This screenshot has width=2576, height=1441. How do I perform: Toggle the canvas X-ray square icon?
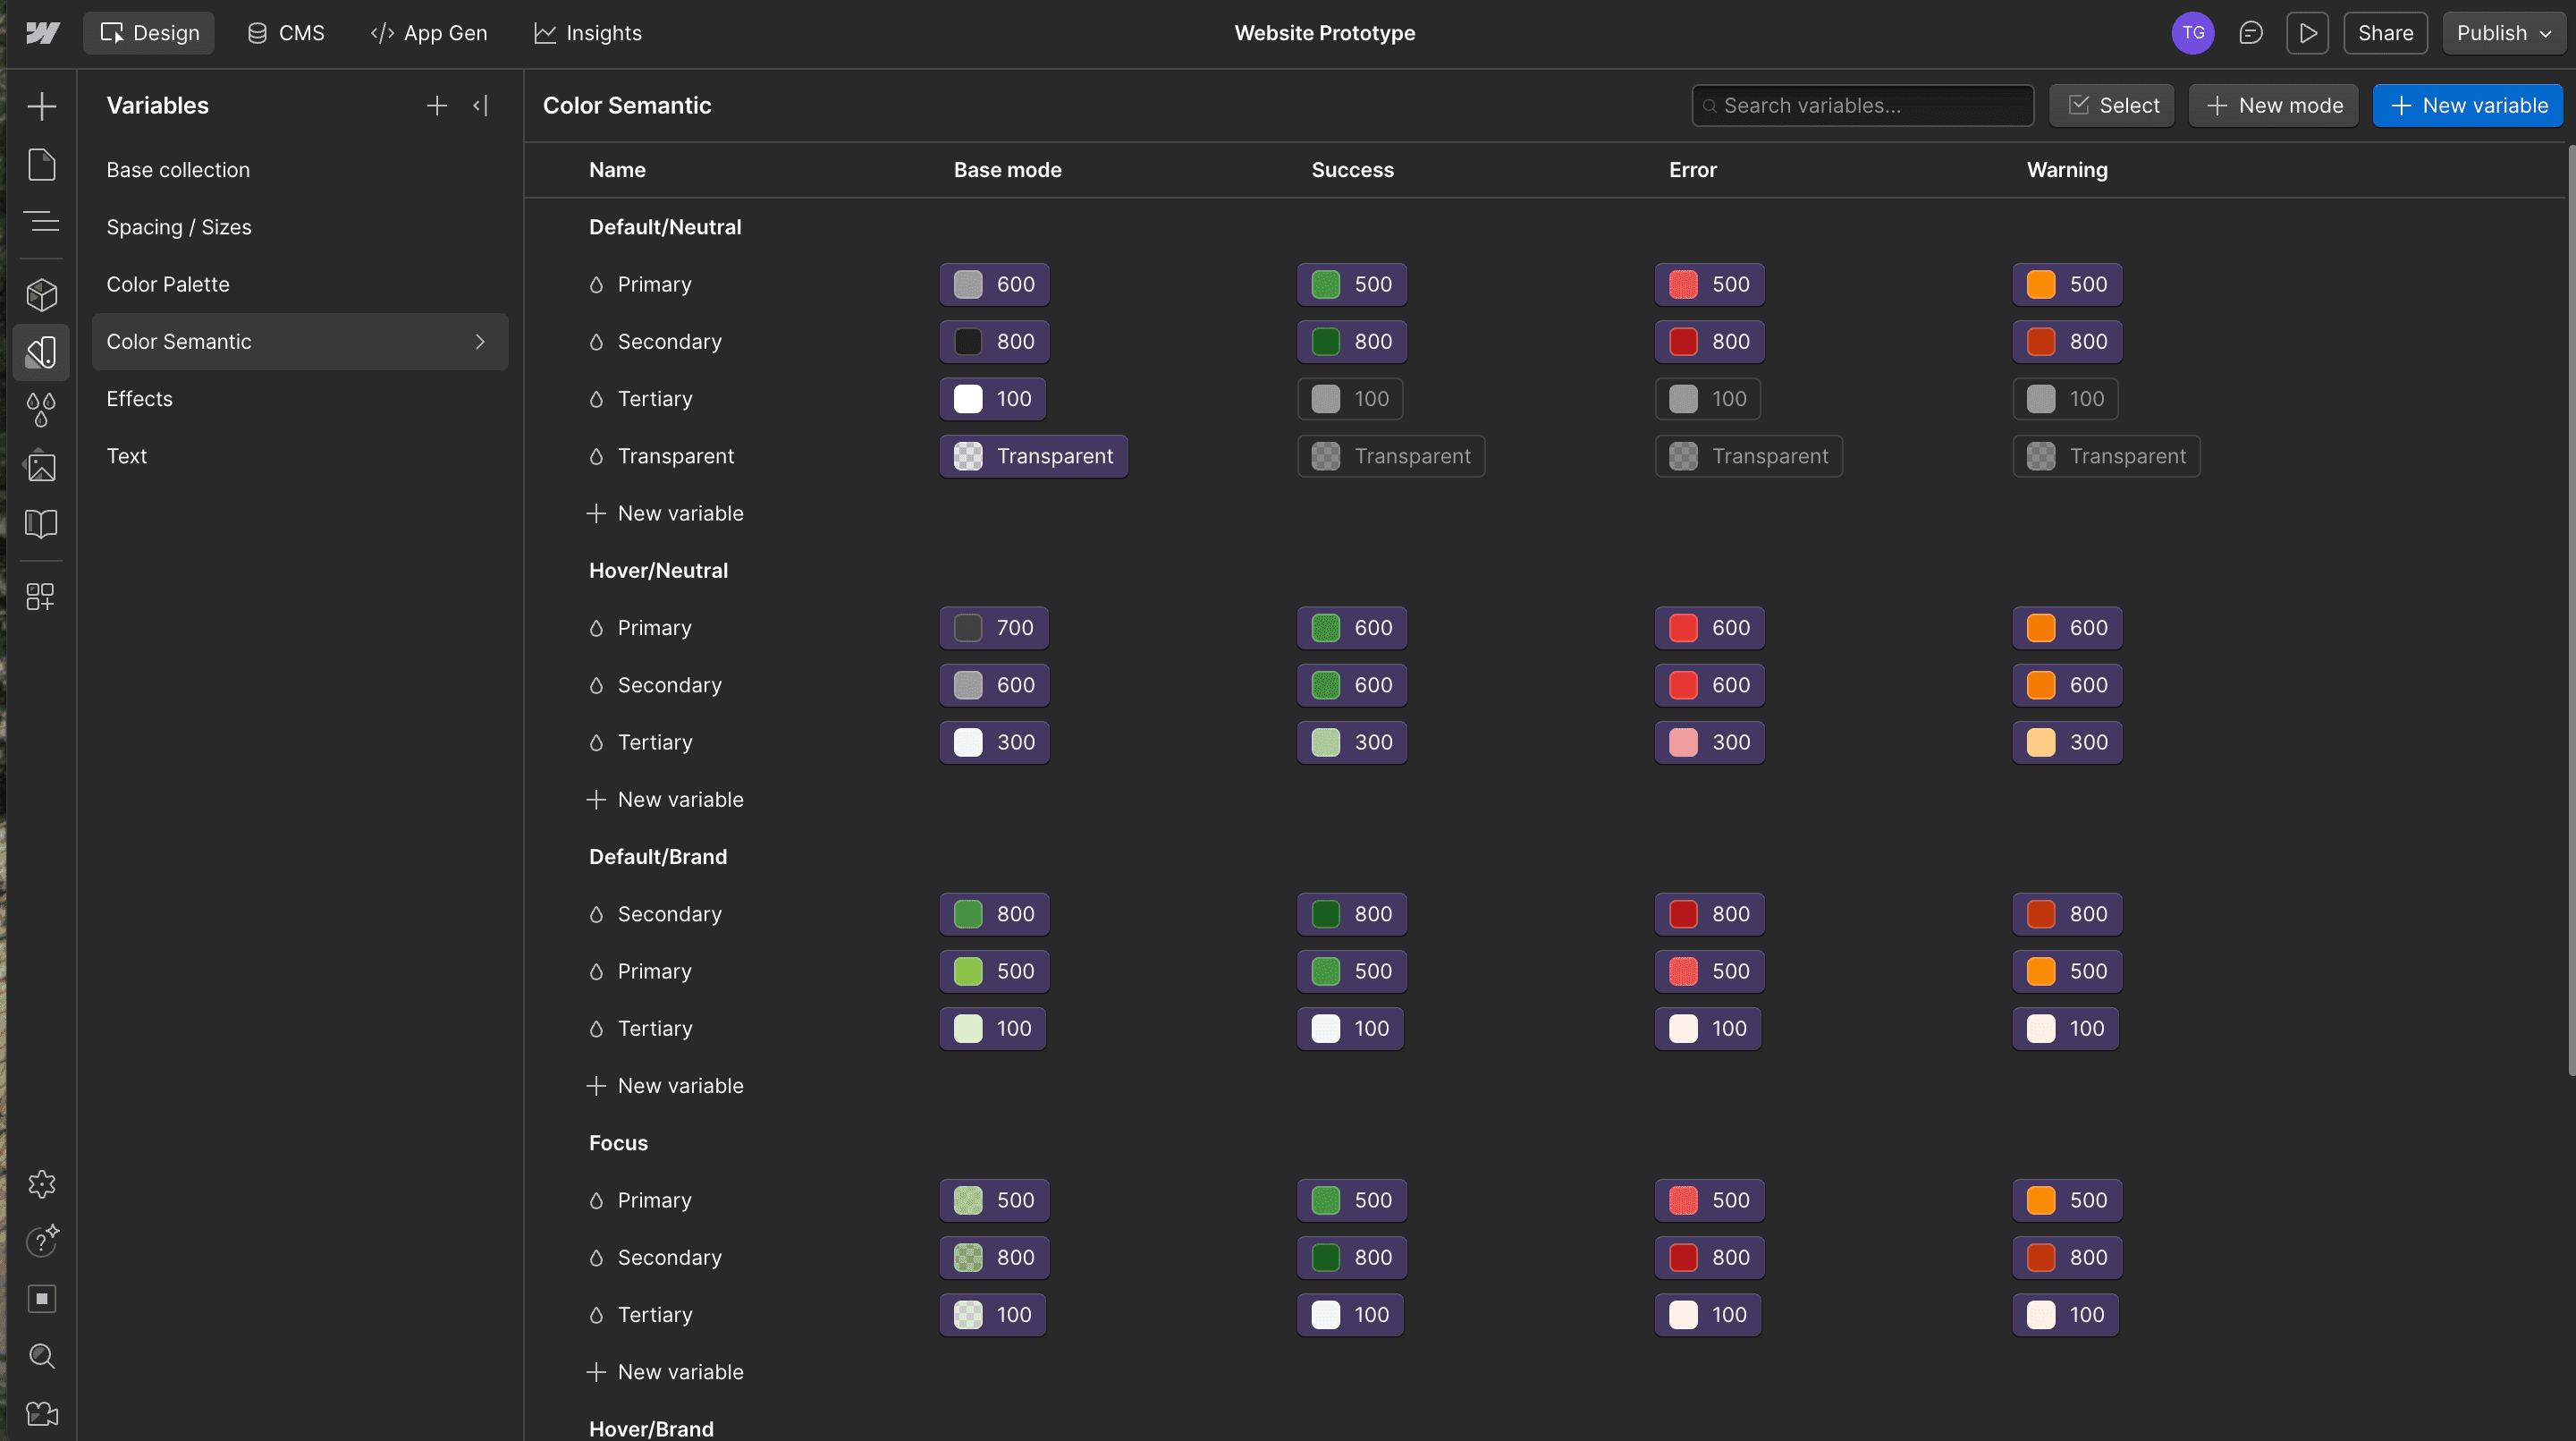tap(41, 1299)
